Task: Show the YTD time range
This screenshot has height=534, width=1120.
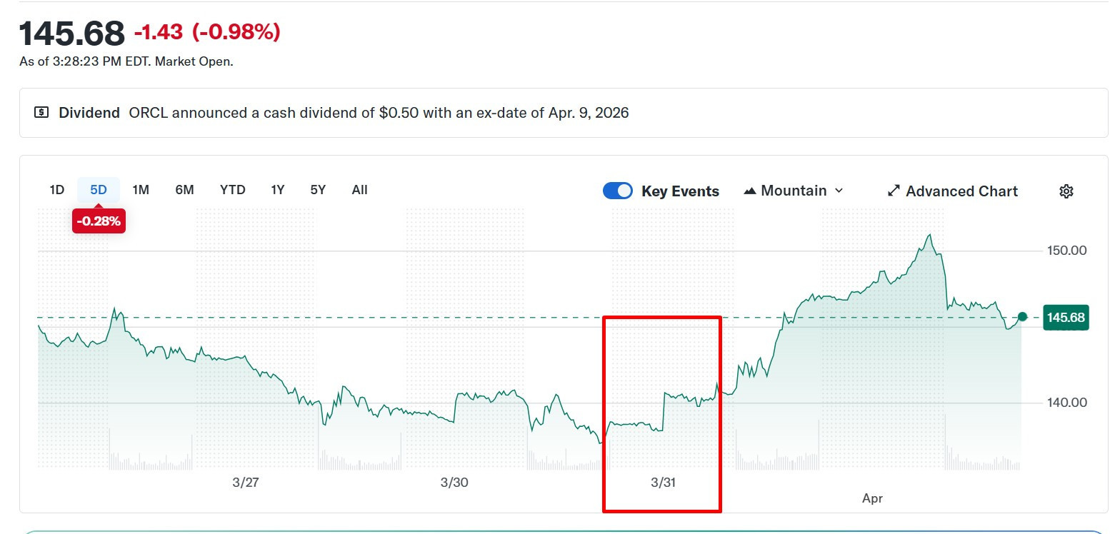Action: [232, 190]
